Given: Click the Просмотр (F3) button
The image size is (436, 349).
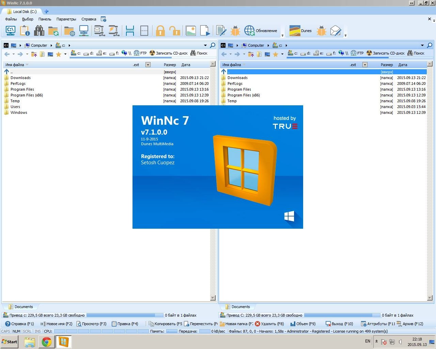Looking at the screenshot, I should point(91,324).
